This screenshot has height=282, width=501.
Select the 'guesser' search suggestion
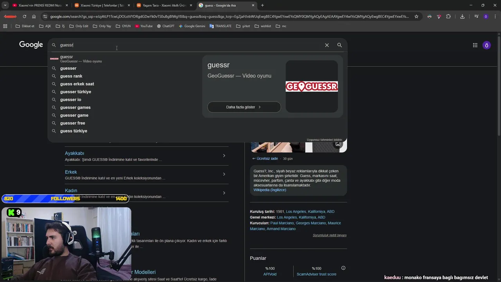click(123, 68)
